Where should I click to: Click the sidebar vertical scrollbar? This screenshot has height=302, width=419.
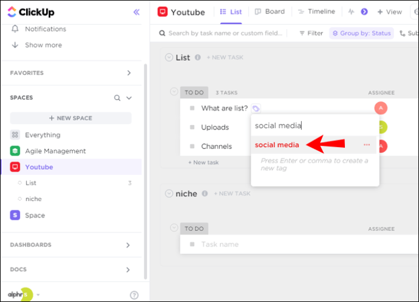(145, 171)
